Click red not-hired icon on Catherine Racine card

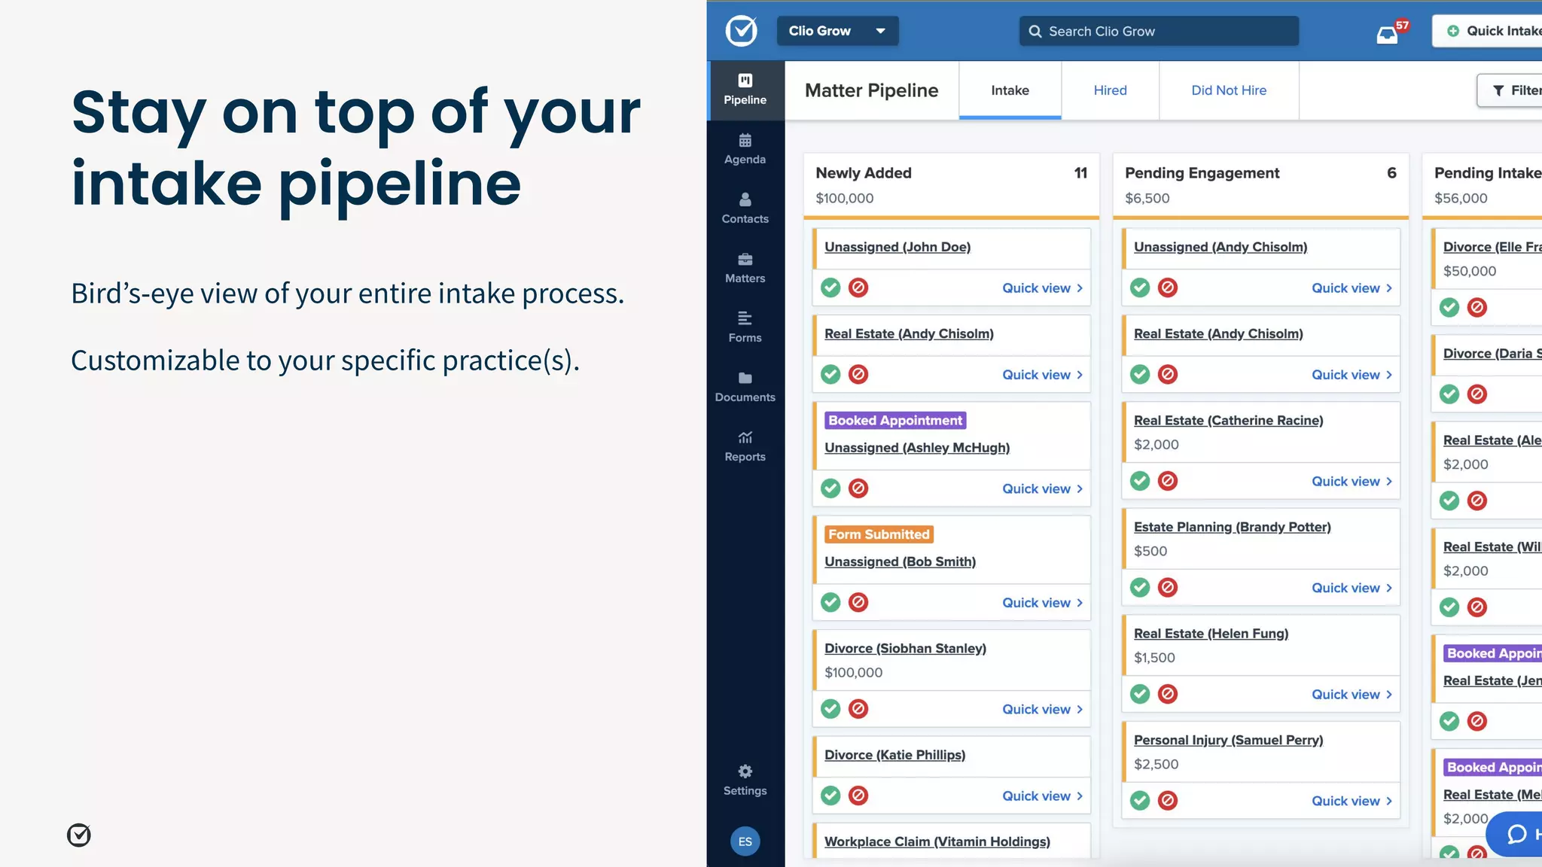pyautogui.click(x=1168, y=481)
